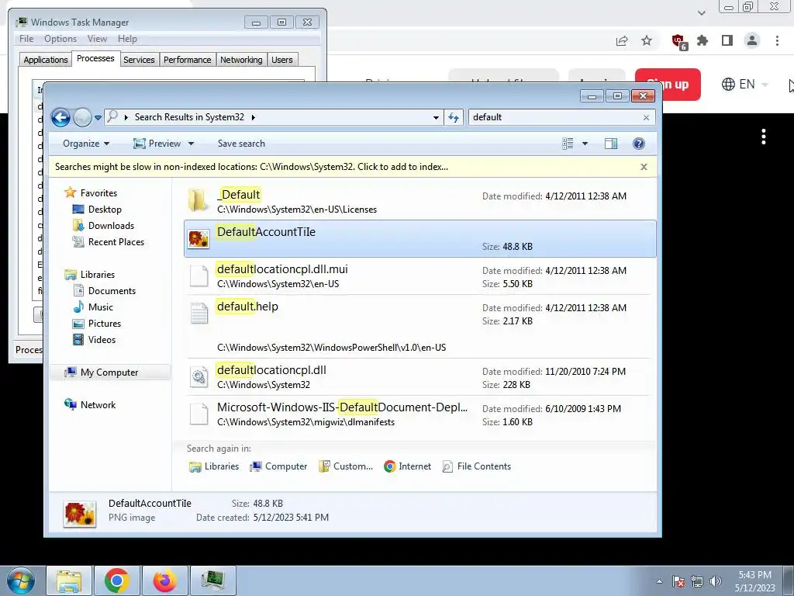
Task: Go back with the Explorer back arrow
Action: tap(60, 118)
